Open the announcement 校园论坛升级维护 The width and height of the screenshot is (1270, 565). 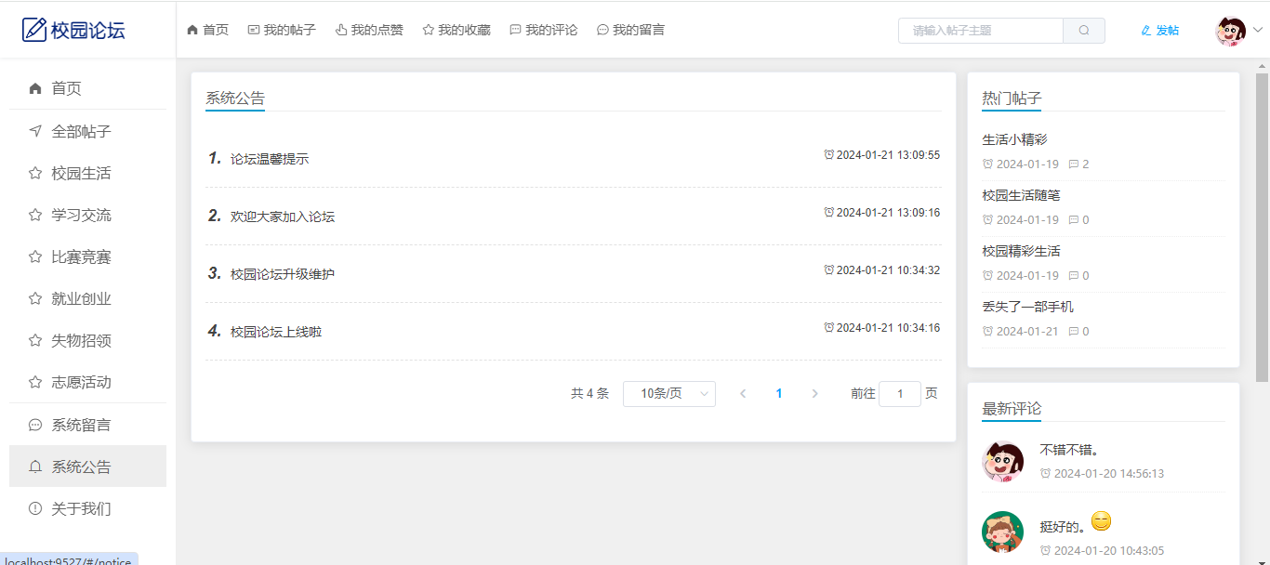pyautogui.click(x=283, y=274)
